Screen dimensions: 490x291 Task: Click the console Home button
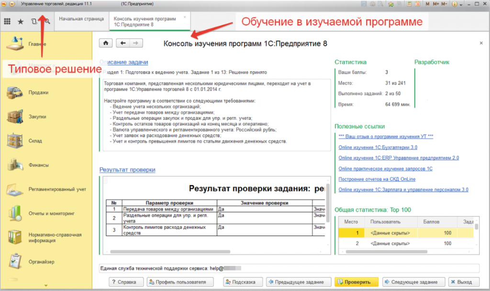click(x=106, y=43)
